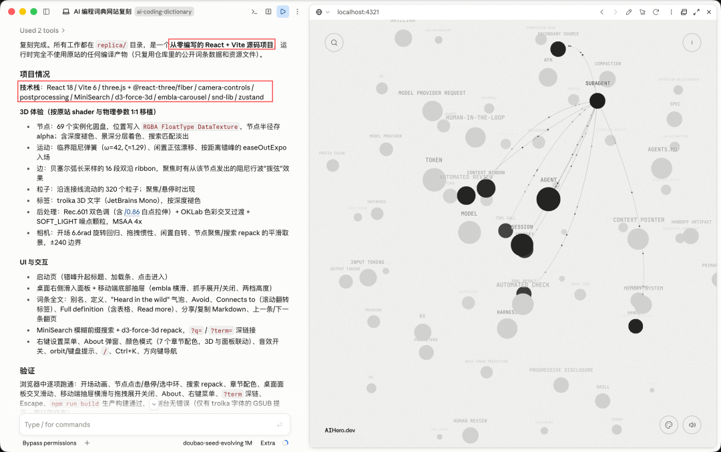Click the CONTEXT POINTER label
Screen dimensions: 721x452
tap(639, 220)
